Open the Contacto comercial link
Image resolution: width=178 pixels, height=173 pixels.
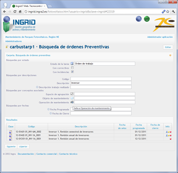pos(46,154)
